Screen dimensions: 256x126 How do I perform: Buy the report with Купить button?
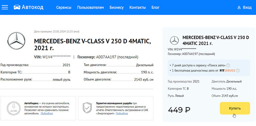tap(235, 108)
